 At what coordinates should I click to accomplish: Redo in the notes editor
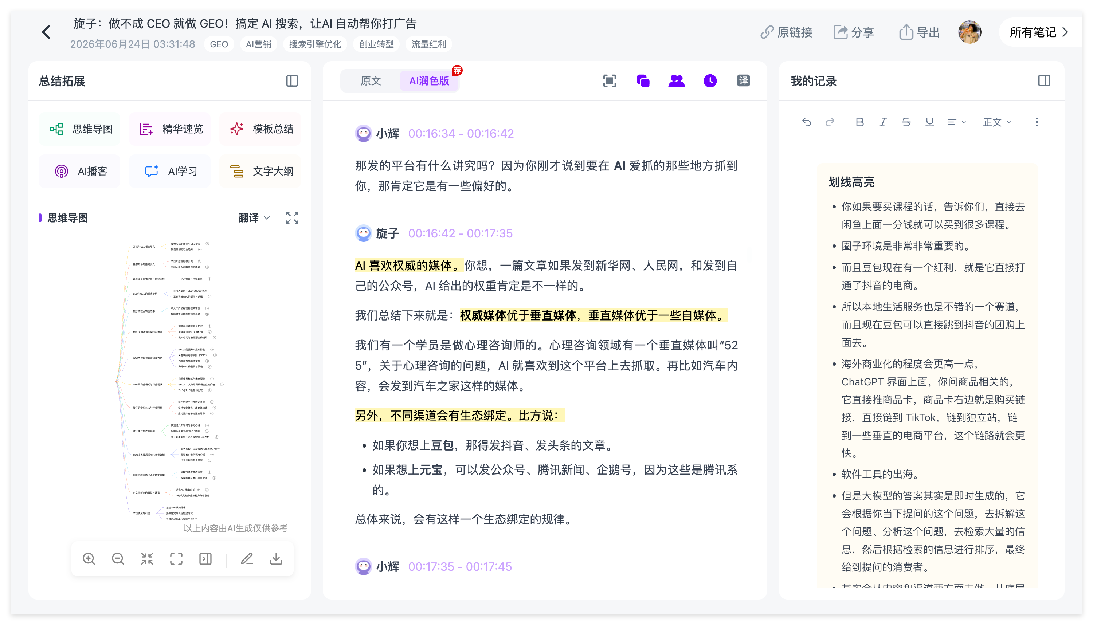tap(830, 122)
